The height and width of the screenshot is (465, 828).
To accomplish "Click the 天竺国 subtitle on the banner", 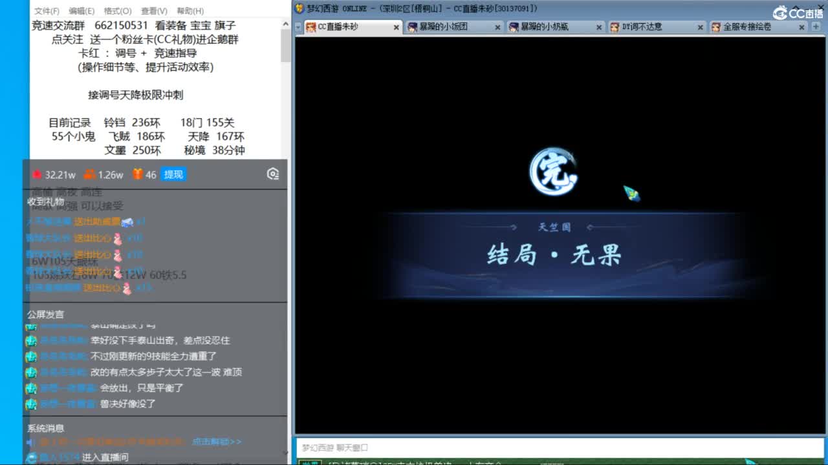I will pos(554,227).
